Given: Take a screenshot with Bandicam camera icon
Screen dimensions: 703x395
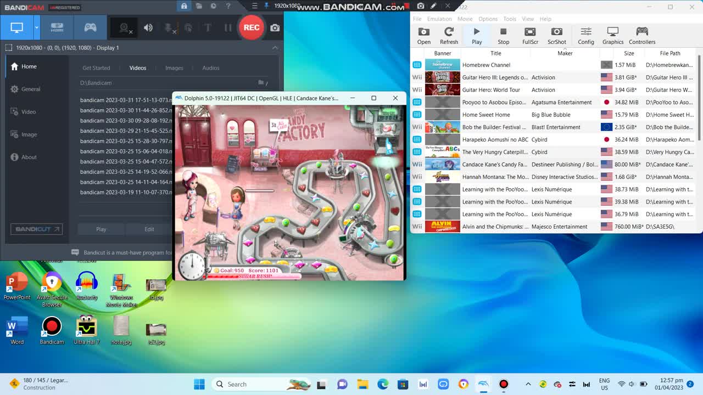Looking at the screenshot, I should [x=275, y=27].
